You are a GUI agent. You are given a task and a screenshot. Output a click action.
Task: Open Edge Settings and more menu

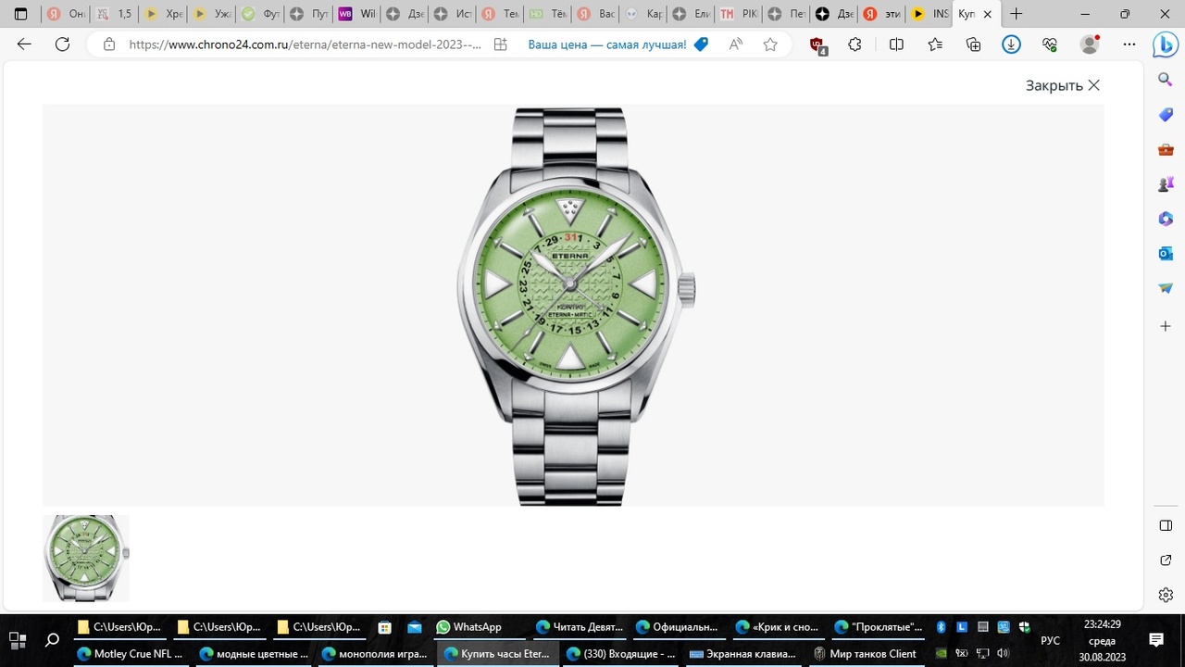tap(1129, 44)
